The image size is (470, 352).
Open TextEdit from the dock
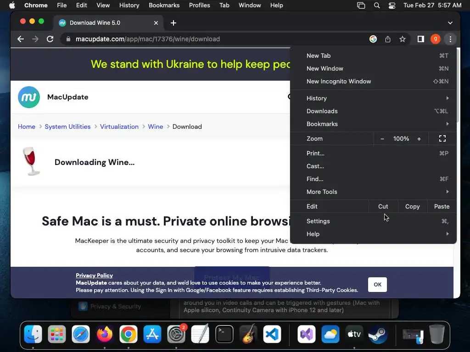[x=200, y=334]
